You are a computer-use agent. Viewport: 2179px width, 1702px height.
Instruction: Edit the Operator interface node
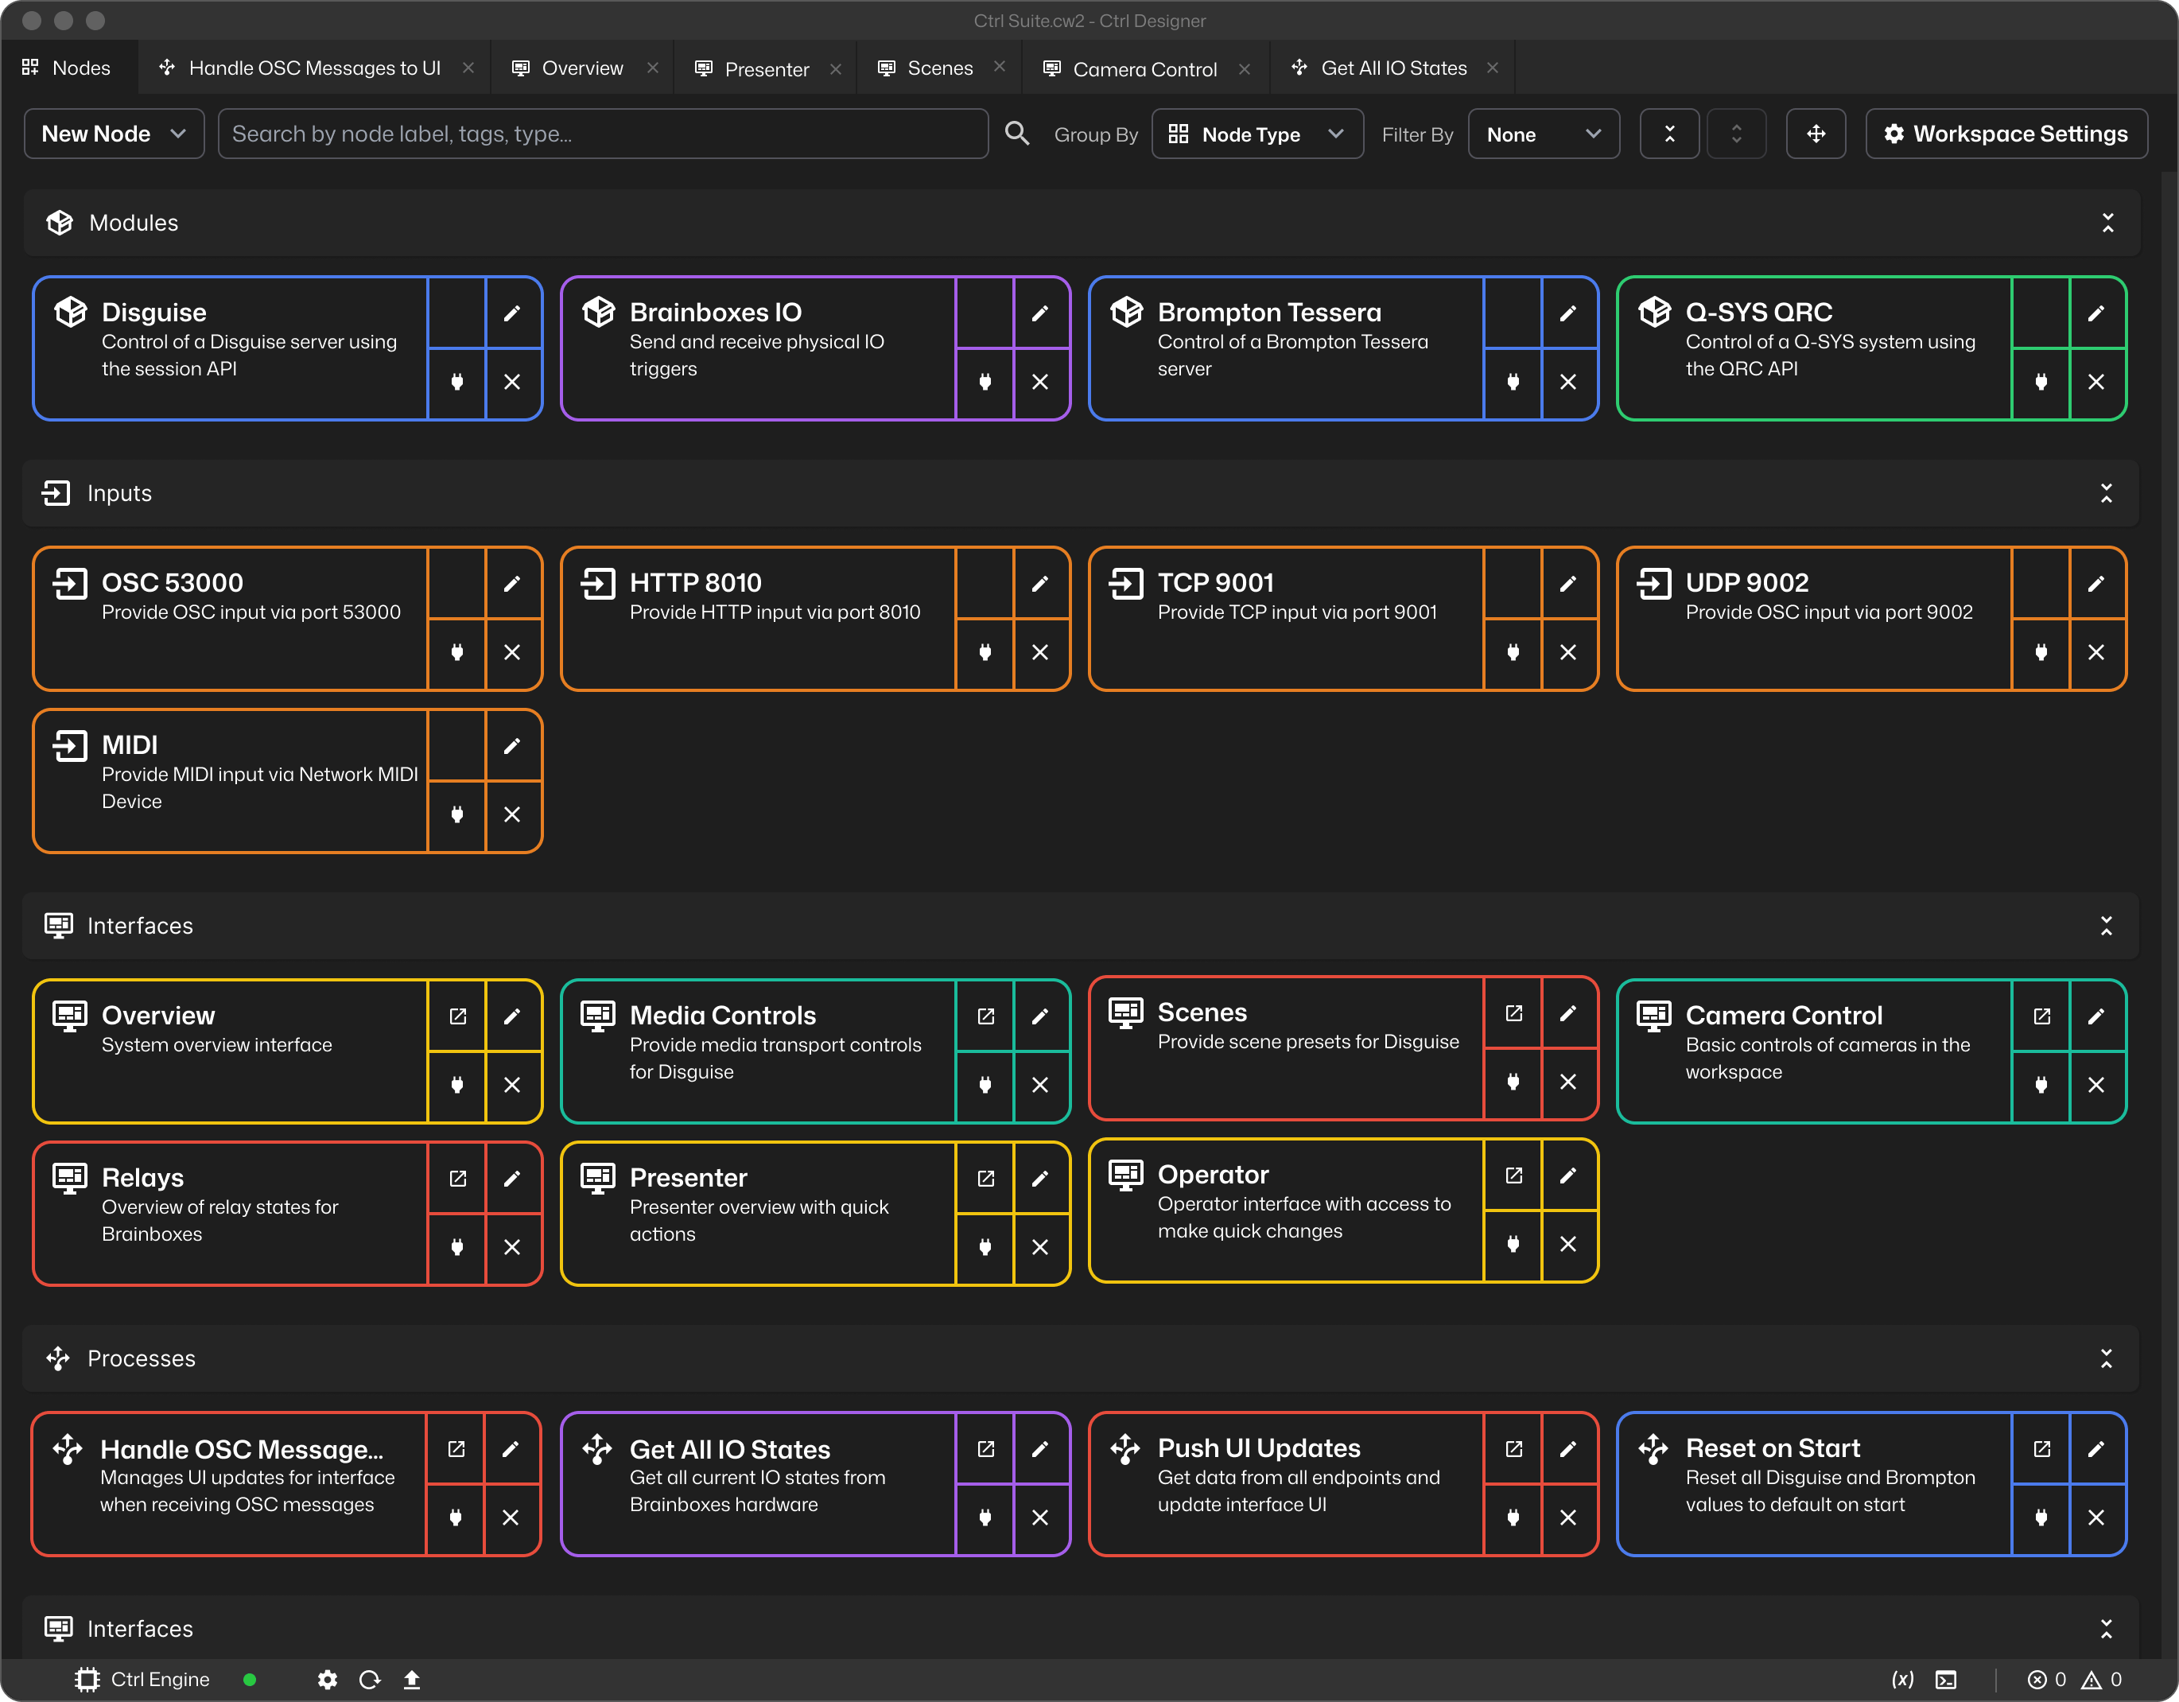click(x=1567, y=1176)
